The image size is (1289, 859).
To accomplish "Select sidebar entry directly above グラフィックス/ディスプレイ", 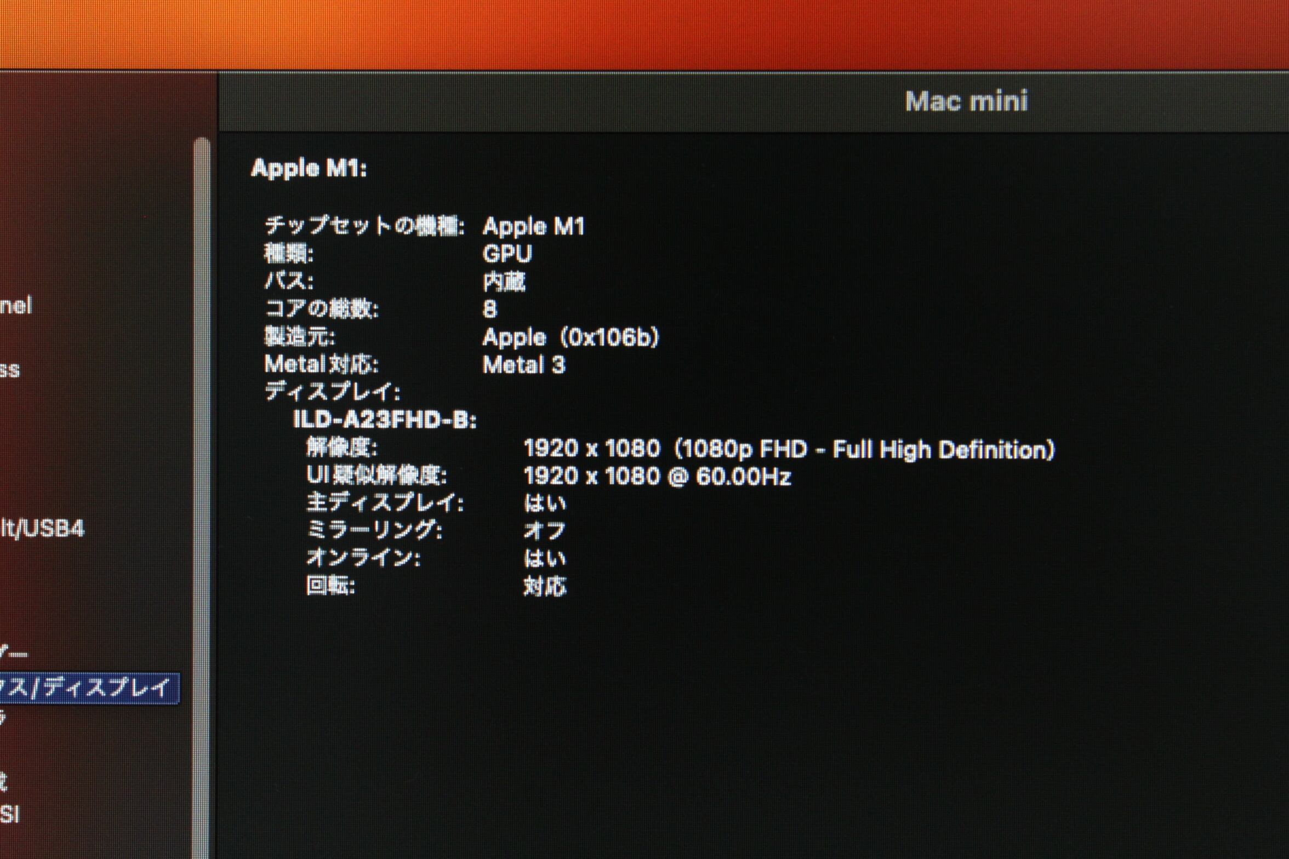I will (x=14, y=653).
